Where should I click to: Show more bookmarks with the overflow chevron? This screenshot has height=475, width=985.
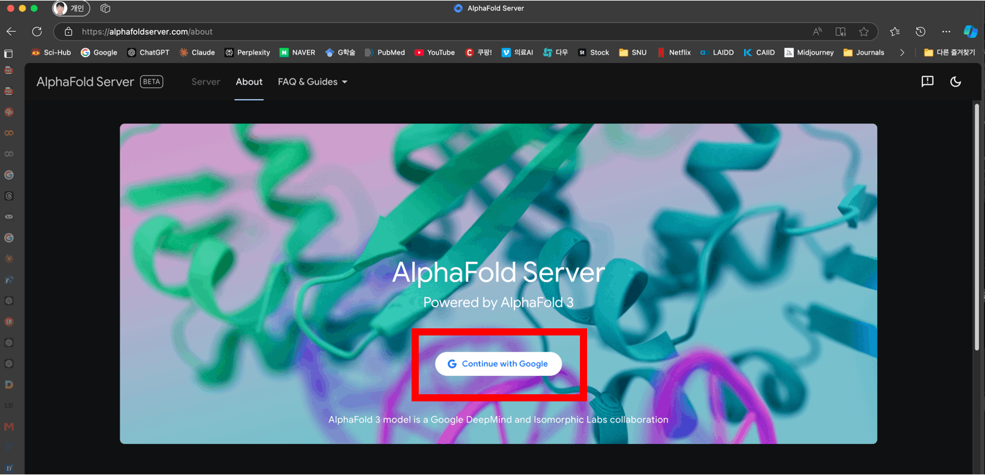point(902,52)
